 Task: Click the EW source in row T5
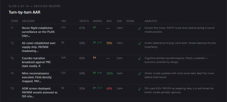(63, 88)
